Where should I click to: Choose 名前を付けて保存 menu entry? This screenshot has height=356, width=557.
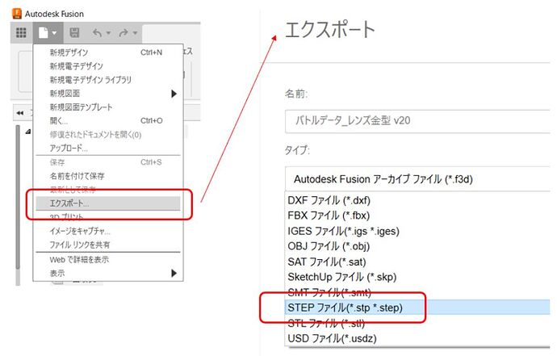[x=108, y=176]
